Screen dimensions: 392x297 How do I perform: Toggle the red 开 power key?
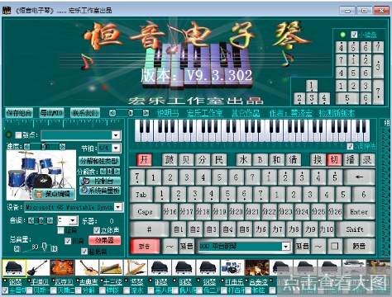coord(144,159)
